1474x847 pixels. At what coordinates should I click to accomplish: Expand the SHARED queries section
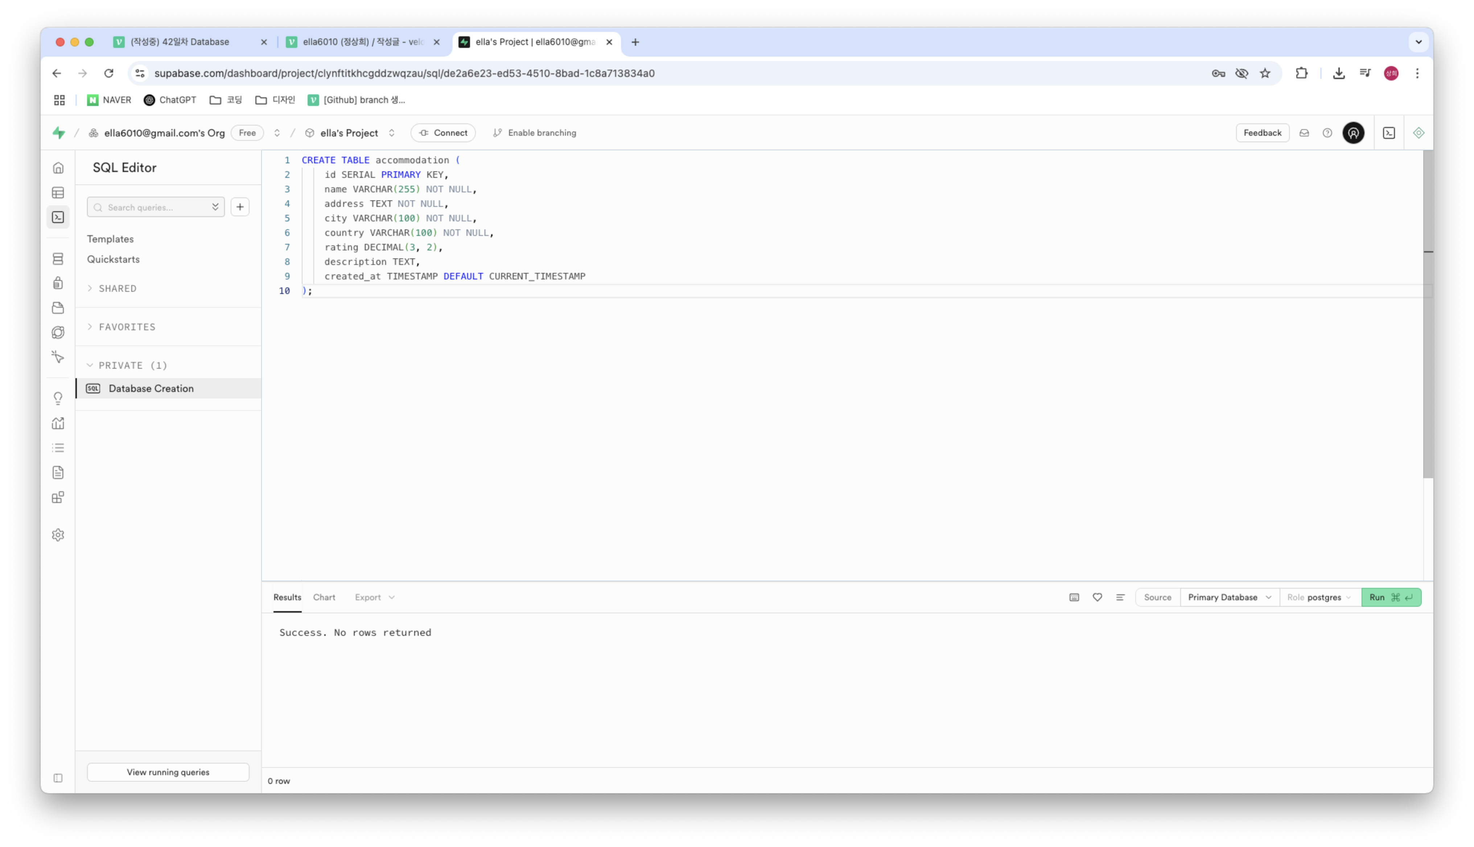coord(112,289)
